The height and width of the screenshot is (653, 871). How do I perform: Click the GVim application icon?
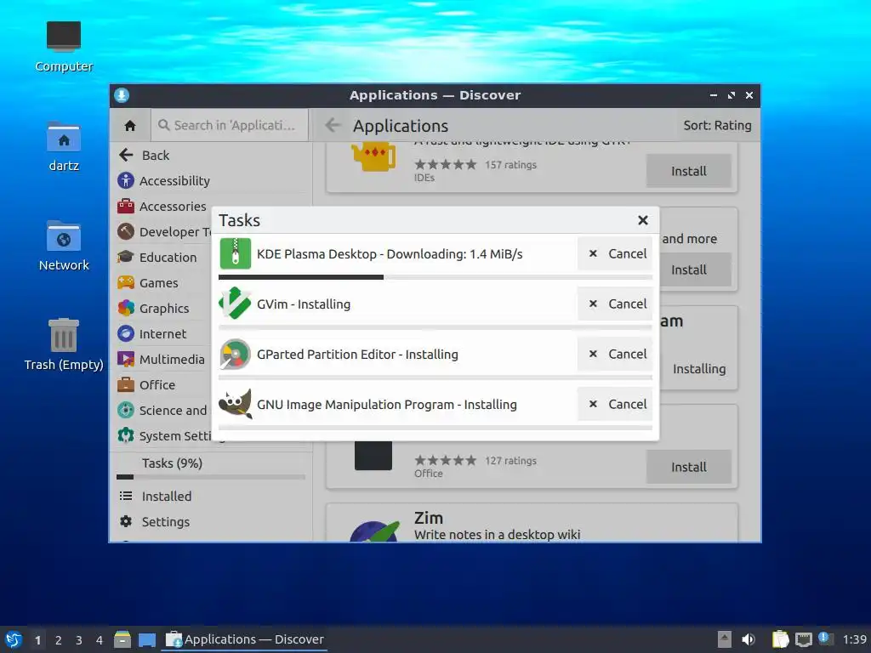click(x=235, y=304)
